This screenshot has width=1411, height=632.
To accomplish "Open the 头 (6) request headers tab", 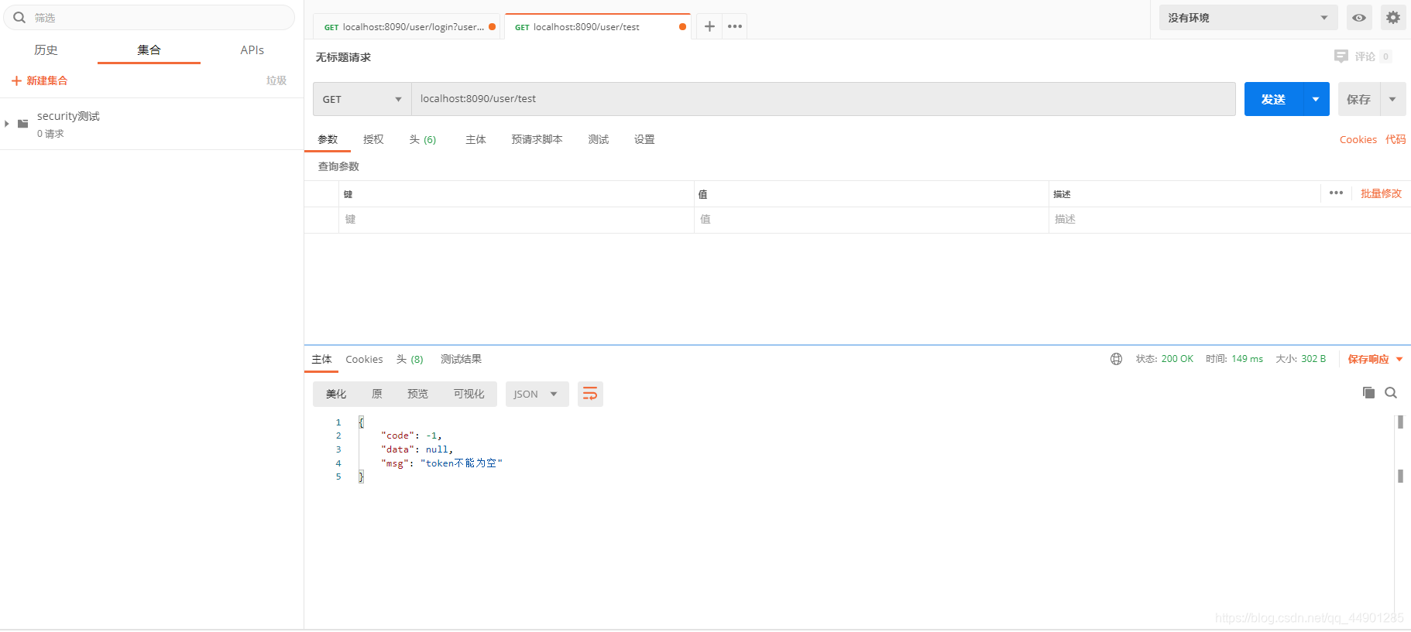I will (x=423, y=139).
